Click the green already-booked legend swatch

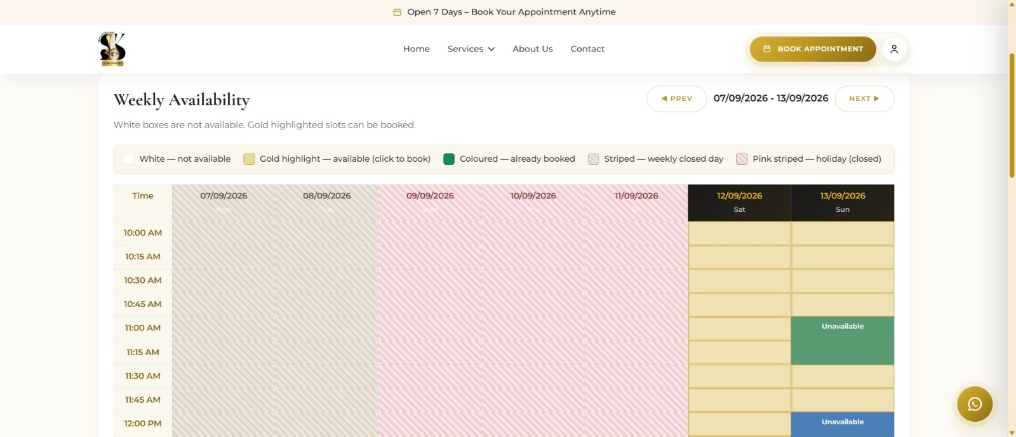coord(449,159)
